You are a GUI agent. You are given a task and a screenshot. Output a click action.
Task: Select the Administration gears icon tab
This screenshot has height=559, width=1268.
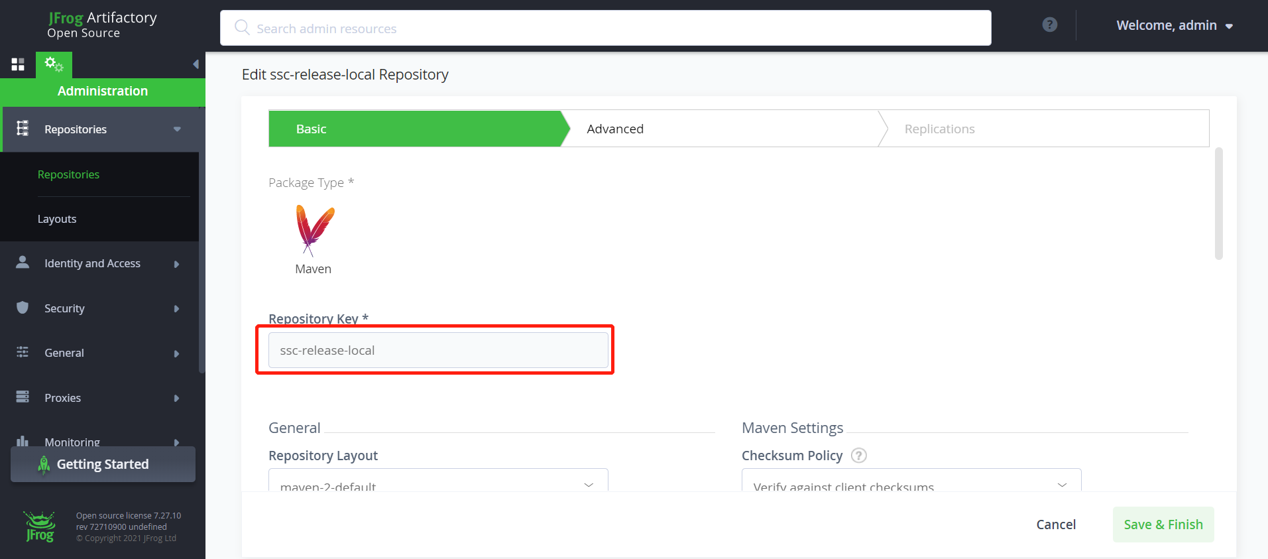(54, 64)
